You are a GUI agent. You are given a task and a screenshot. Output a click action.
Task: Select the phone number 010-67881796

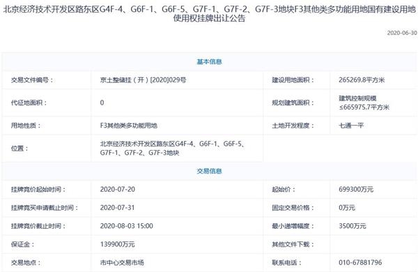tap(360, 263)
